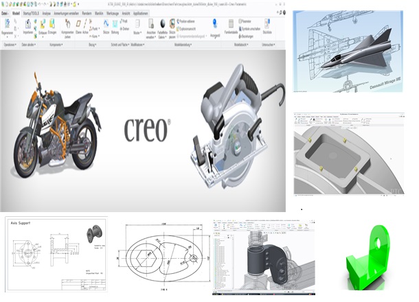Viewport: 419px width, 302px height.
Task: Expand the Modifikatoren group
Action: [x=137, y=45]
